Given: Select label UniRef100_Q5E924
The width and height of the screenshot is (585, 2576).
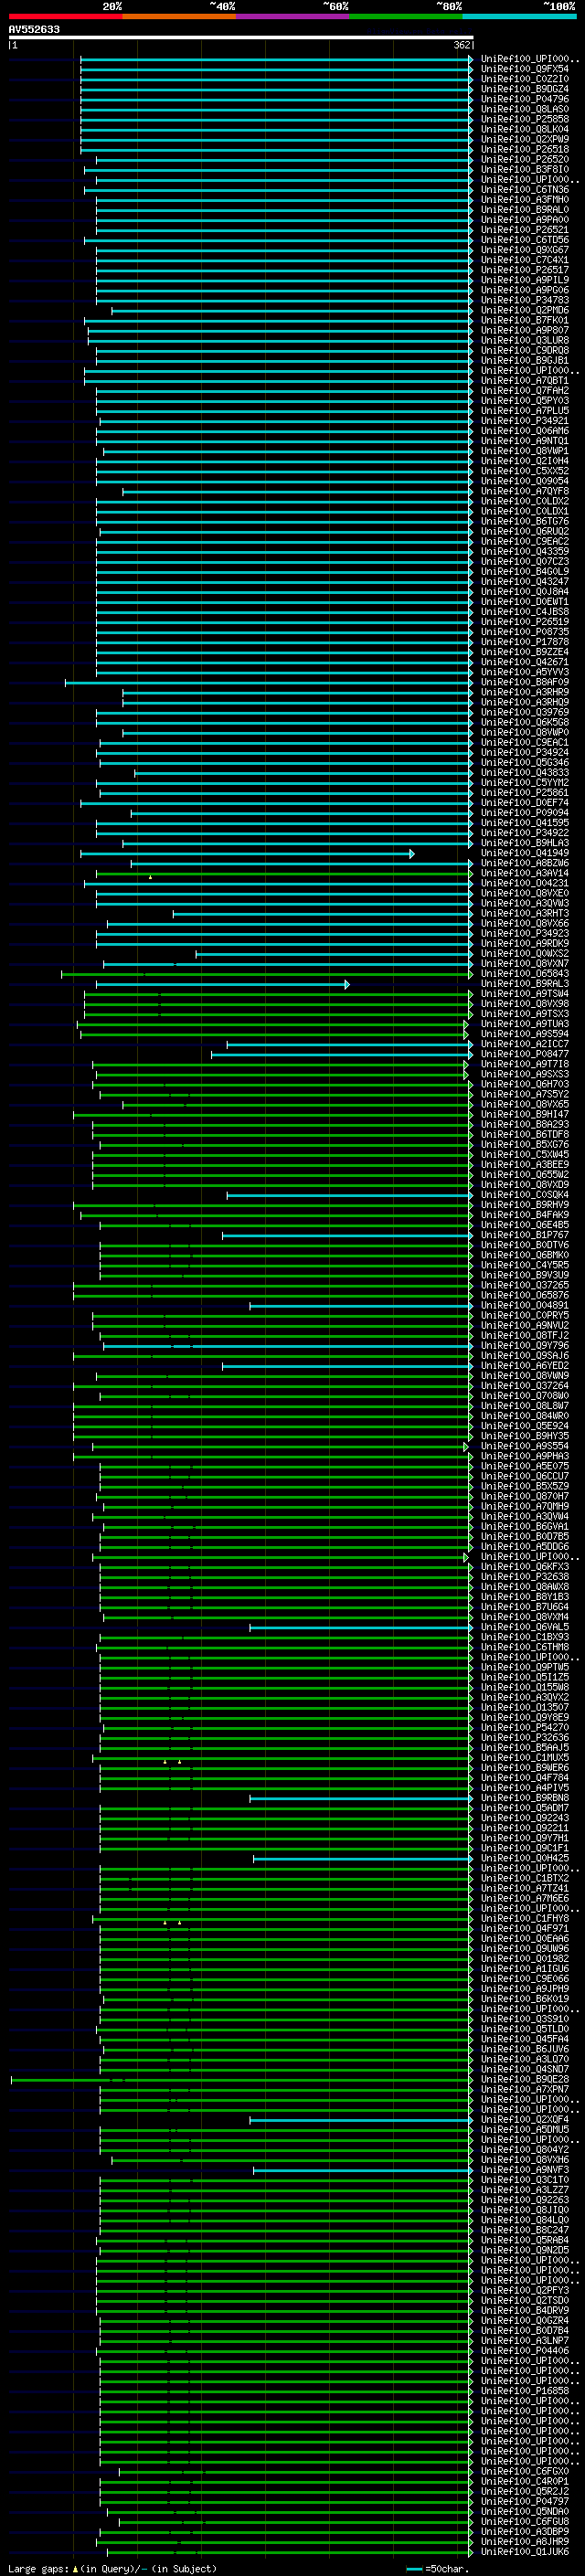Looking at the screenshot, I should [x=525, y=1427].
